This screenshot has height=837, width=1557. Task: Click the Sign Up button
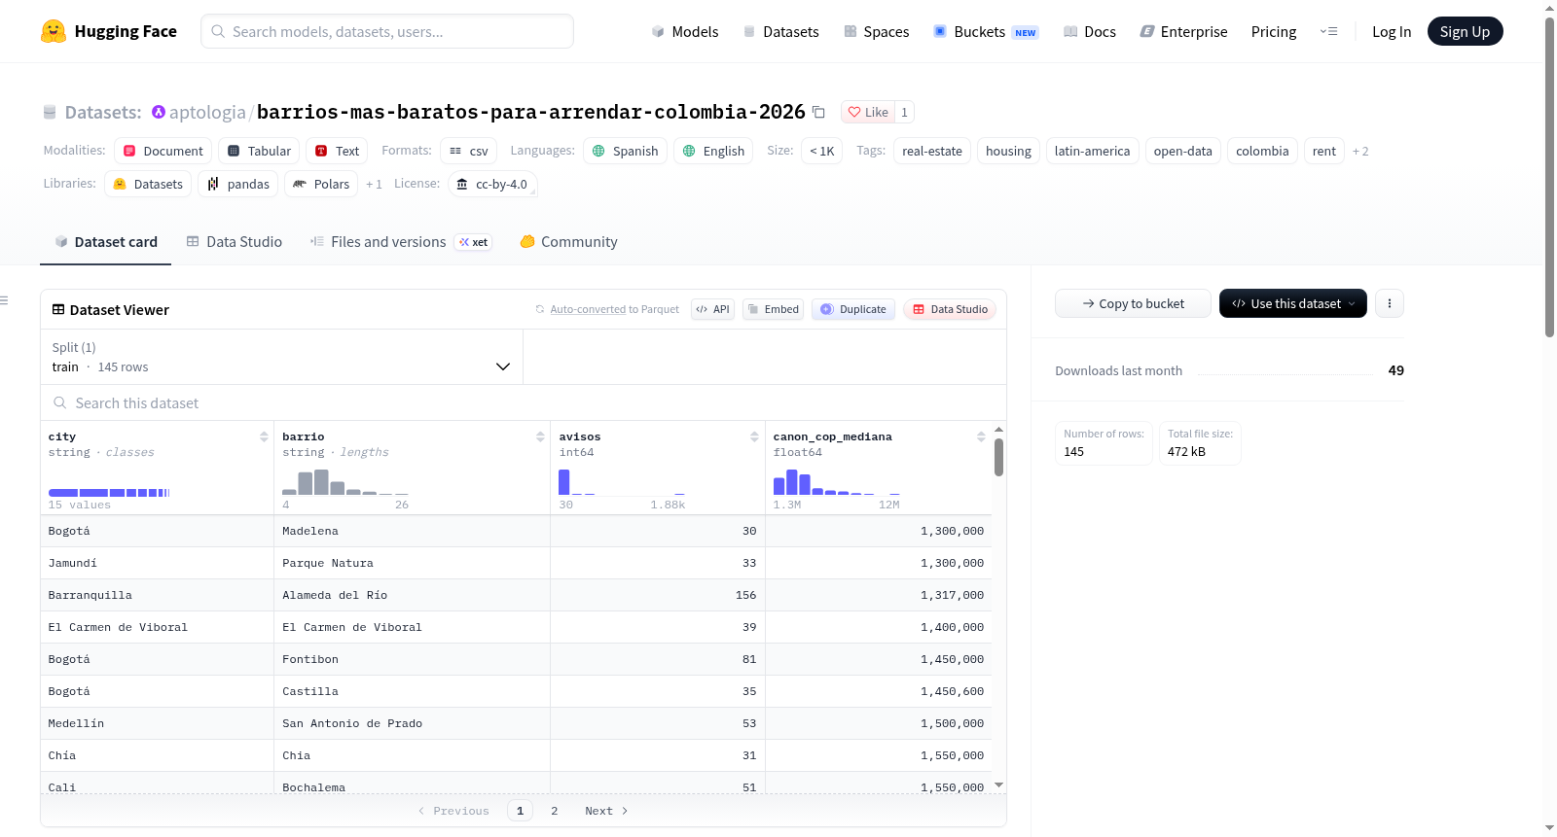(1465, 31)
